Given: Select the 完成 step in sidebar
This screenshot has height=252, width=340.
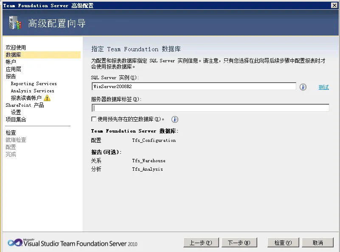Looking at the screenshot, I should 11,154.
